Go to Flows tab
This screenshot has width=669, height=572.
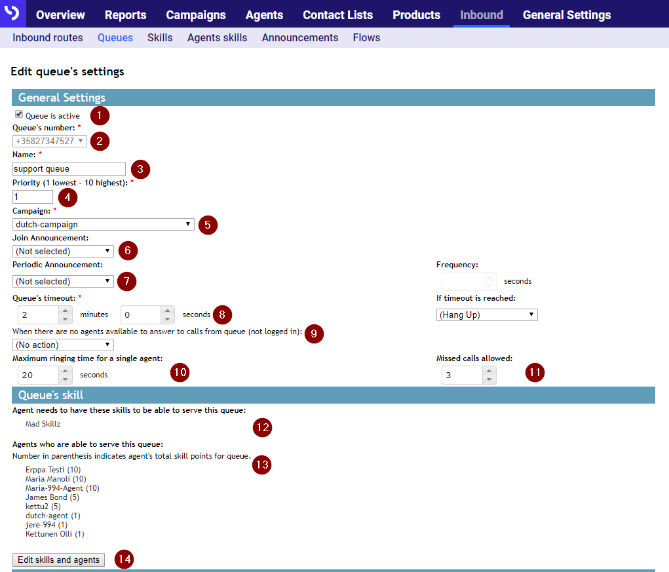point(366,37)
